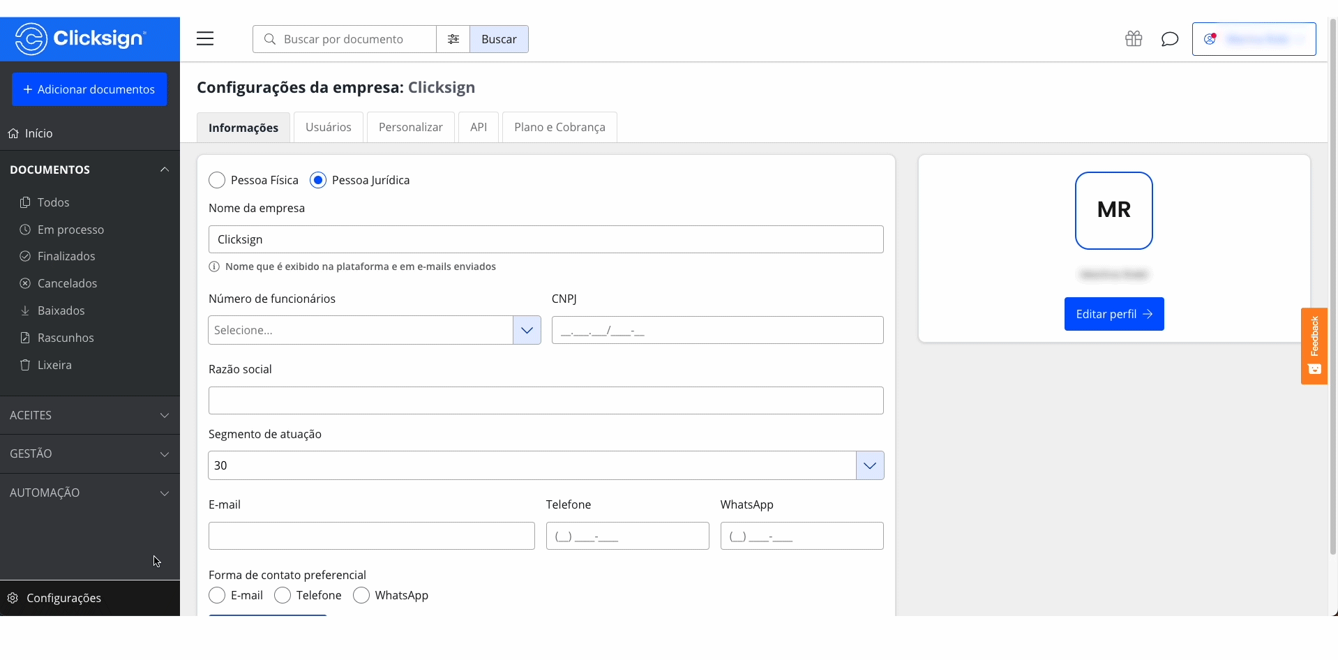This screenshot has height=660, width=1338.
Task: Click Editar perfil button
Action: pos(1114,314)
